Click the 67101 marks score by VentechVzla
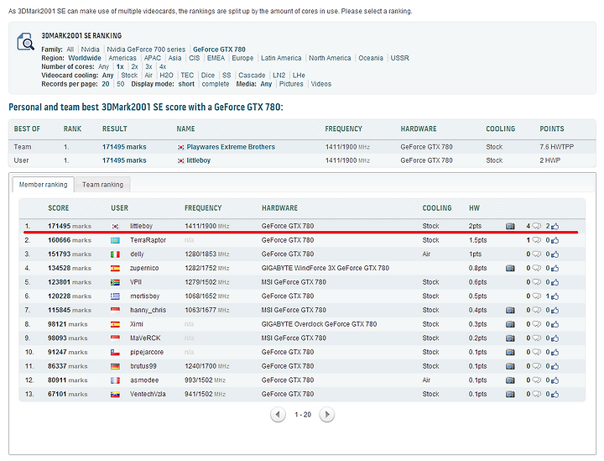604x461 pixels. pyautogui.click(x=67, y=395)
